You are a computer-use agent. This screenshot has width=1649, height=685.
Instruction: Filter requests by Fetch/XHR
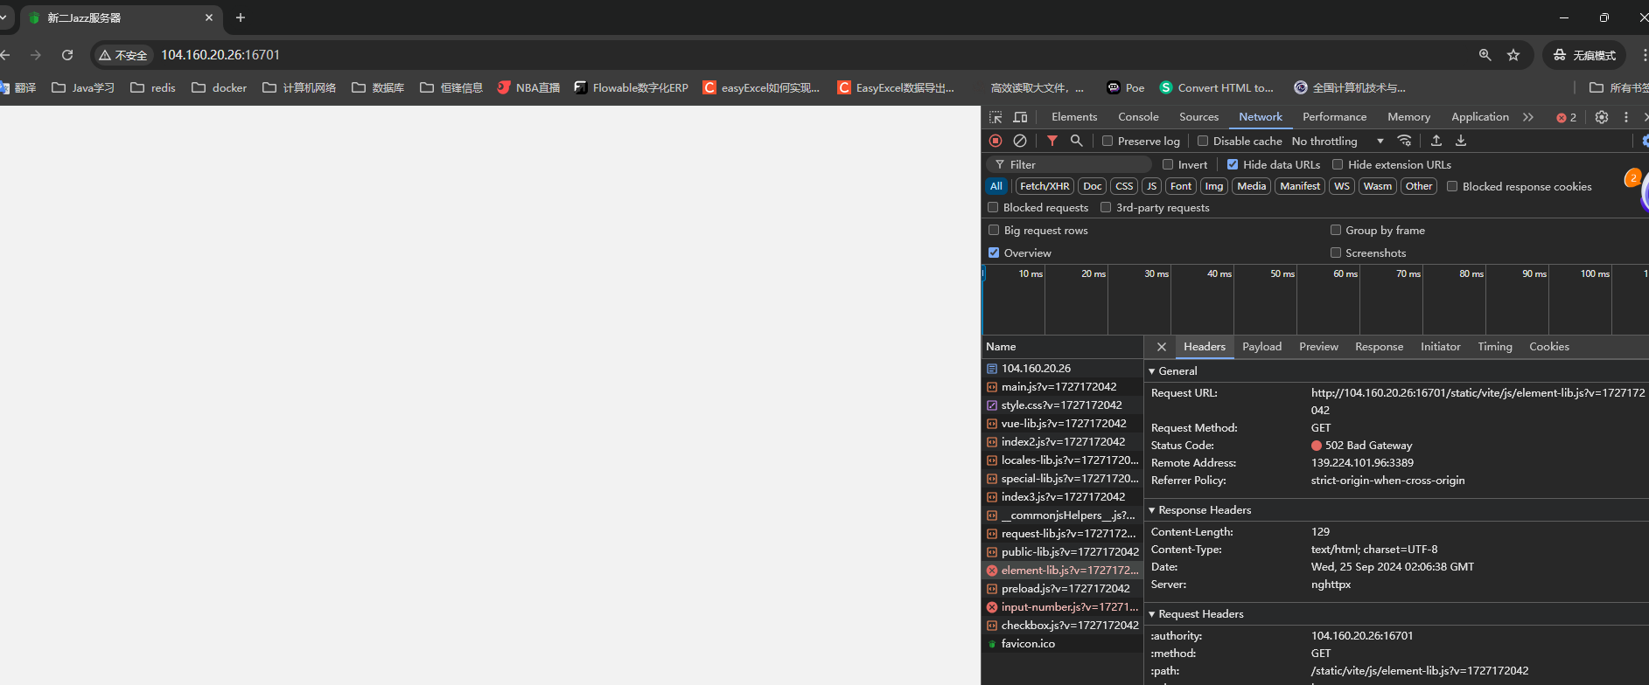(1045, 186)
